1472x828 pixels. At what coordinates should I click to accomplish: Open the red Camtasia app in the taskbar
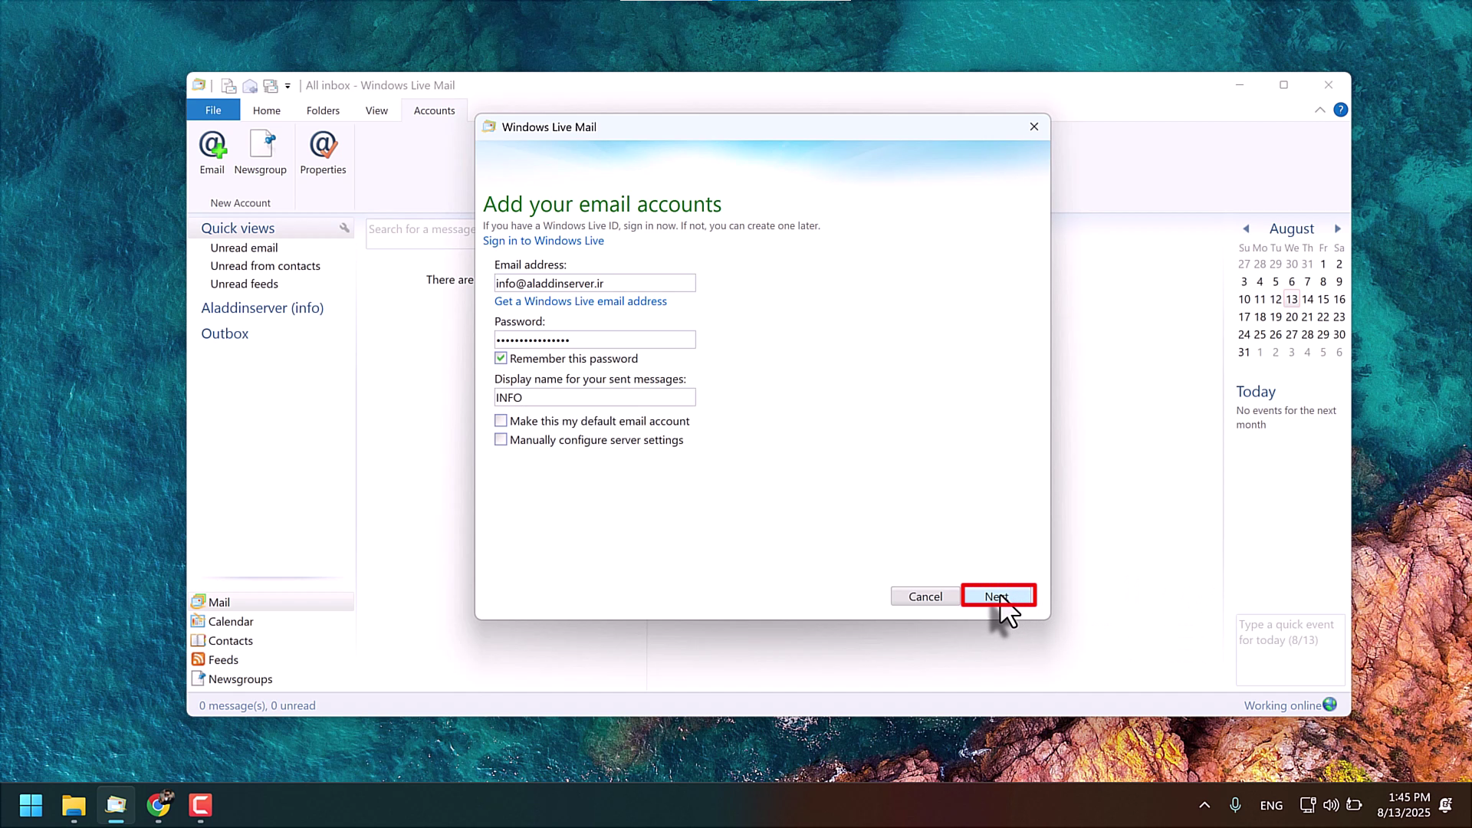(200, 805)
